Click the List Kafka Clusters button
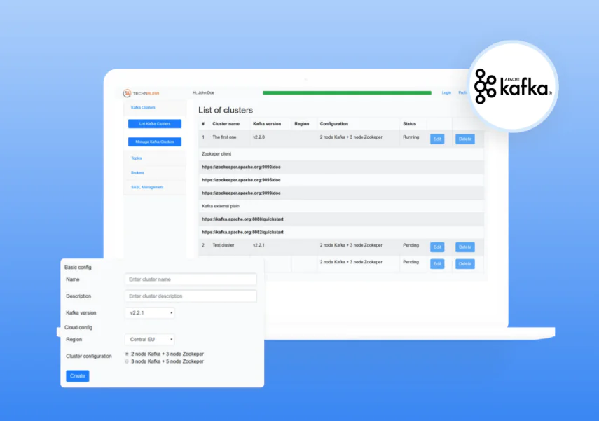The image size is (599, 421). tap(155, 124)
